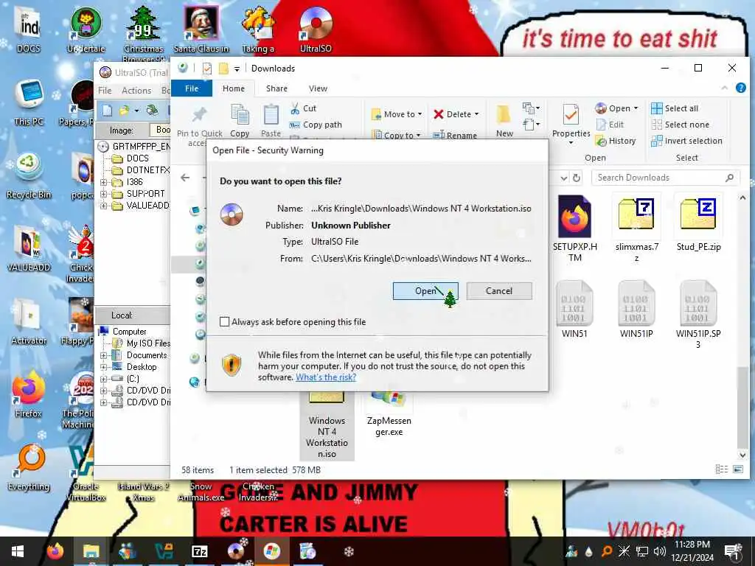Expand the Documents node in UltraISO
Viewport: 755px width, 566px height.
pyautogui.click(x=103, y=355)
